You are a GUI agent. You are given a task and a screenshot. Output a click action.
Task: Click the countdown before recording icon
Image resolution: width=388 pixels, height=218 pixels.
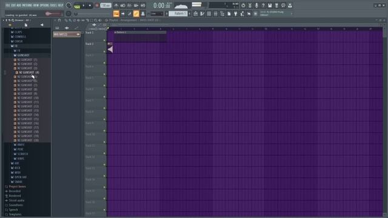tap(129, 5)
